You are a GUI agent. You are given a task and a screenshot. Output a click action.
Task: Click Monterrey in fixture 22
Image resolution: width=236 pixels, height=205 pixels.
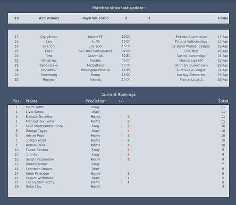coord(49,60)
